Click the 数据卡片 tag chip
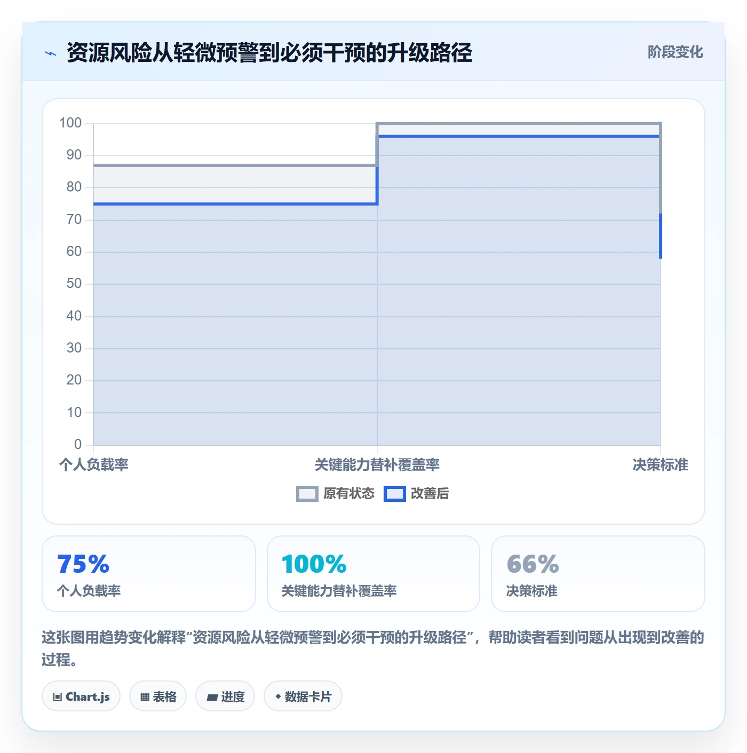Screen dimensions: 747x753 coord(303,696)
